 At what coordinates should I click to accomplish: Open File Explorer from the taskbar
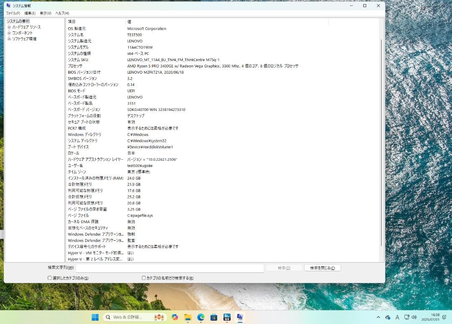tap(187, 317)
